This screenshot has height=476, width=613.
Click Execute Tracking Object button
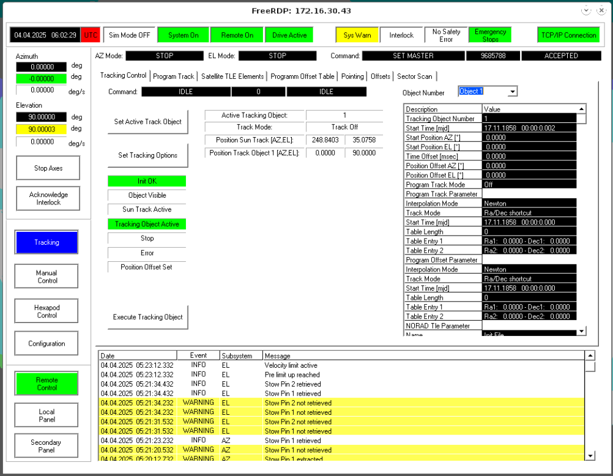tap(148, 317)
